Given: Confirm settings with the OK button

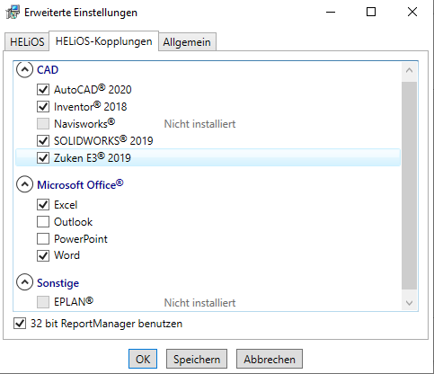Looking at the screenshot, I should pos(143,359).
